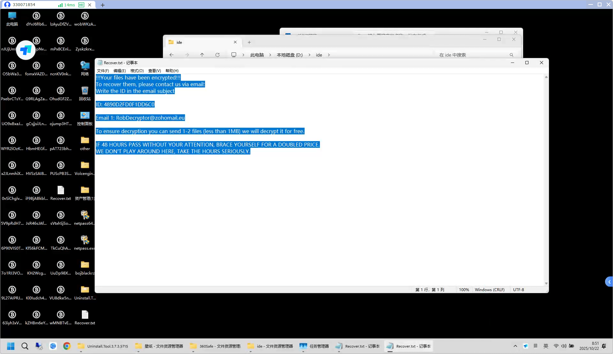This screenshot has height=354, width=613.
Task: Click the taskbar search magnifier icon
Action: pos(25,346)
